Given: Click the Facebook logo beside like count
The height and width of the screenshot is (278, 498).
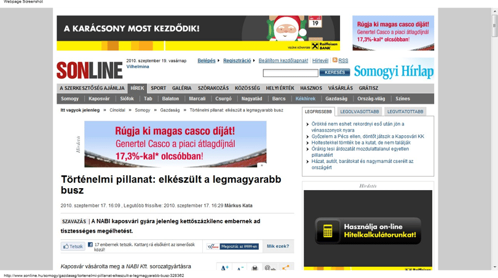Looking at the screenshot, I should [90, 245].
